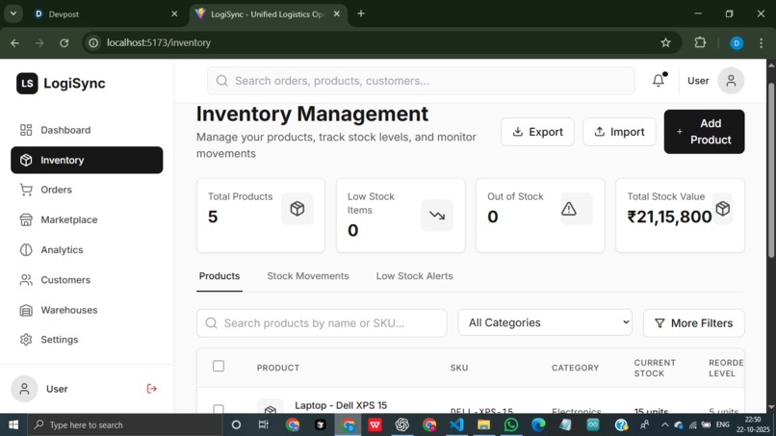This screenshot has height=436, width=776.
Task: Open Task View on the taskbar
Action: [263, 424]
